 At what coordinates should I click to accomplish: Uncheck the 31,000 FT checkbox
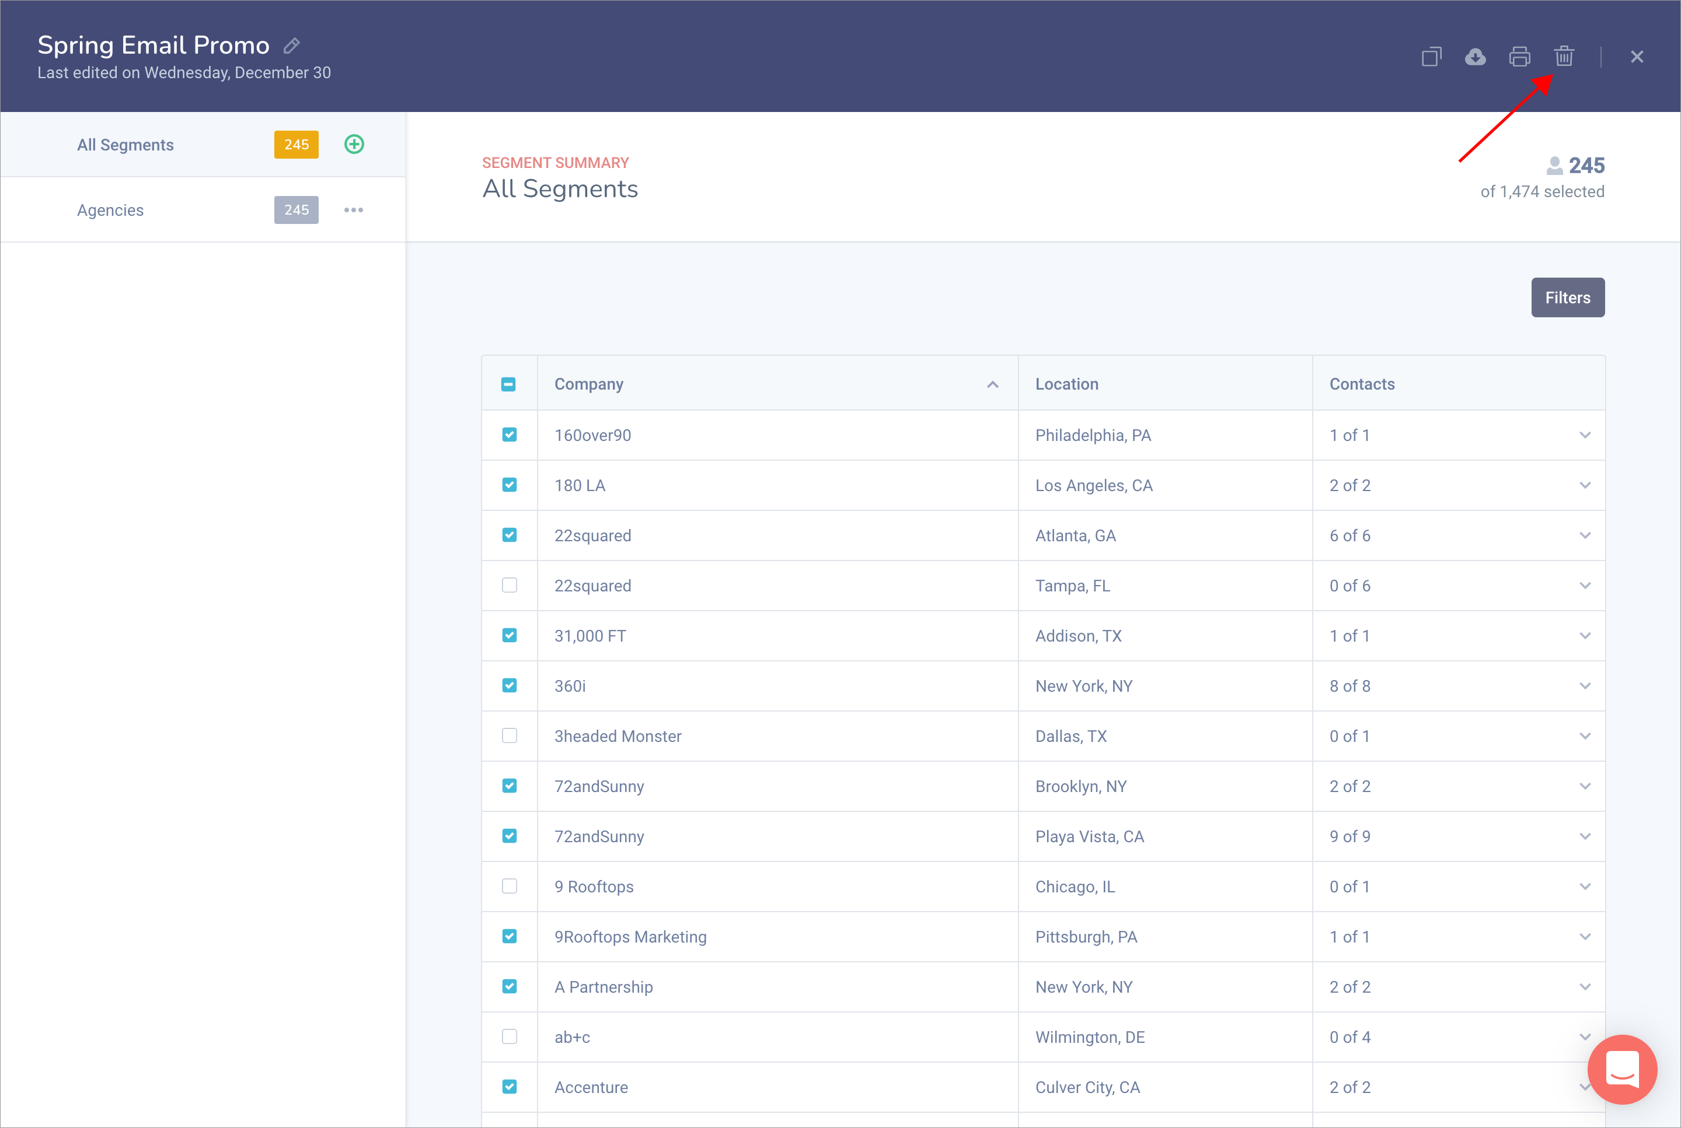click(x=510, y=635)
